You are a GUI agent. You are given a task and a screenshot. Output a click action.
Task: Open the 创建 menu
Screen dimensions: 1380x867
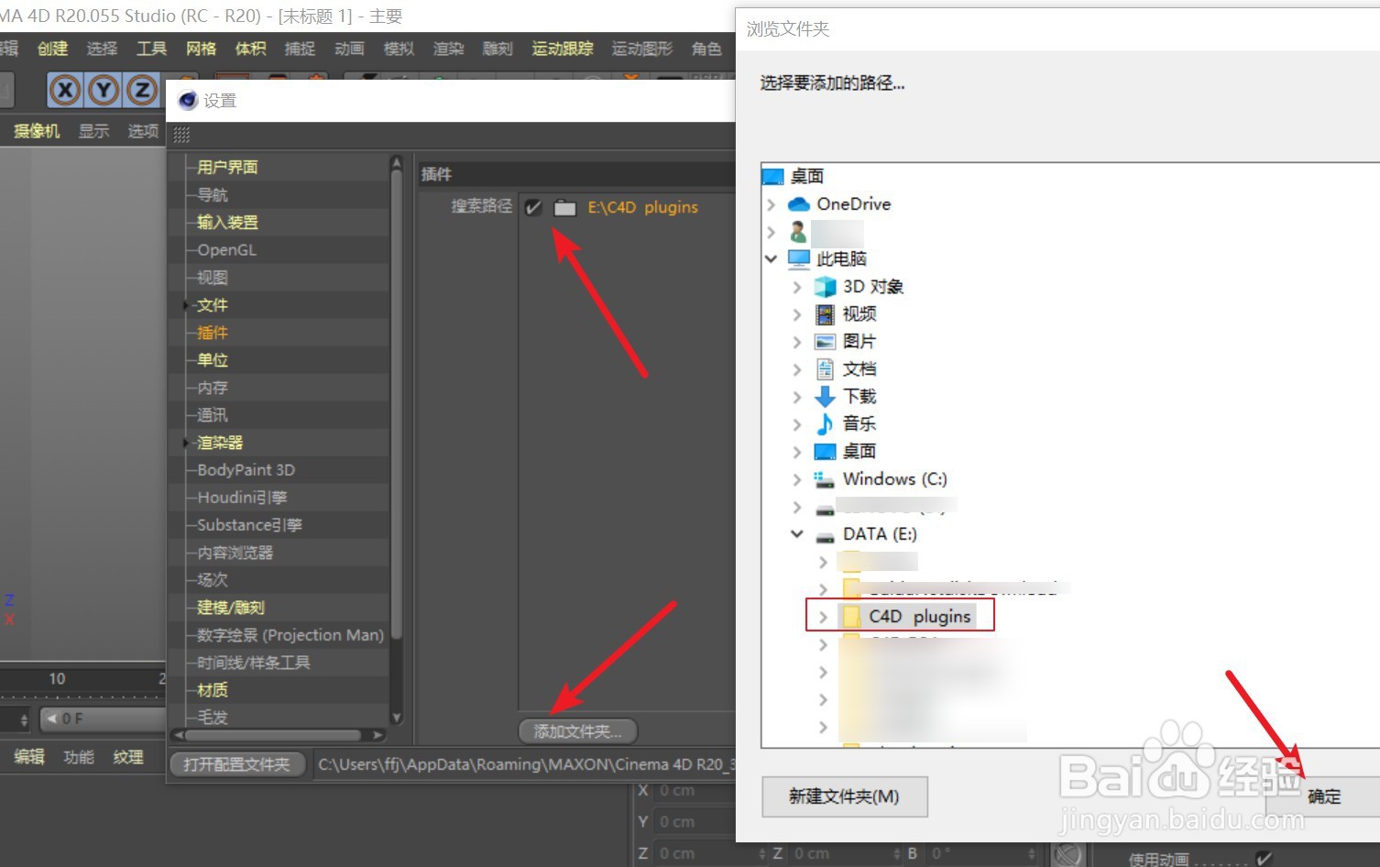pyautogui.click(x=52, y=49)
